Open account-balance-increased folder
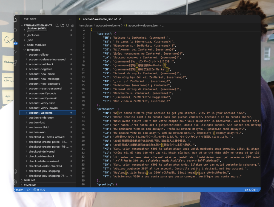Screen dimensions: 274x207 click(47, 59)
